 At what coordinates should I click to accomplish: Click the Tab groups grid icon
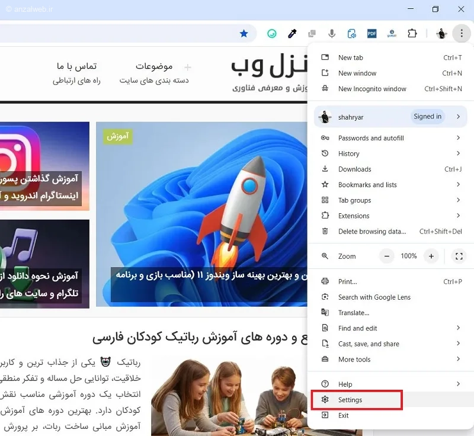325,200
